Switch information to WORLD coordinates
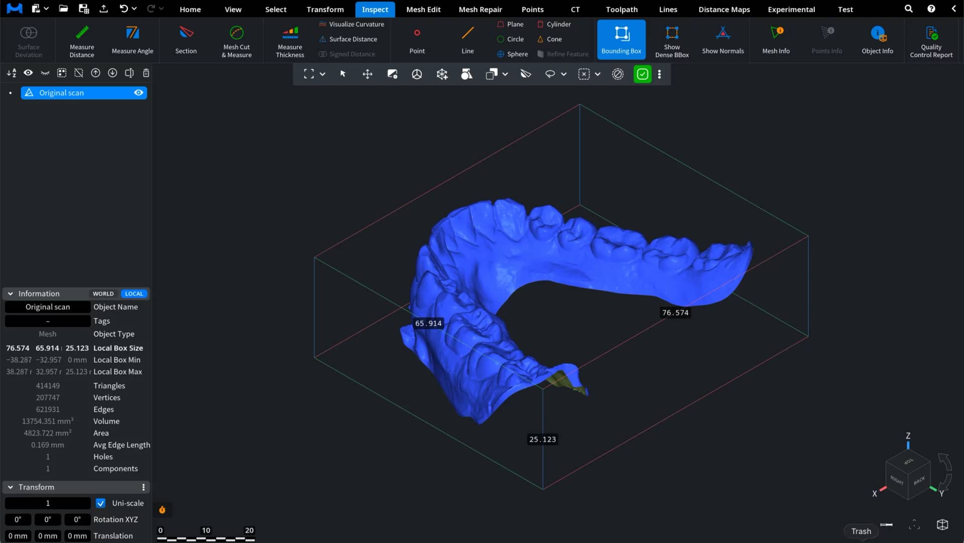 click(x=103, y=294)
